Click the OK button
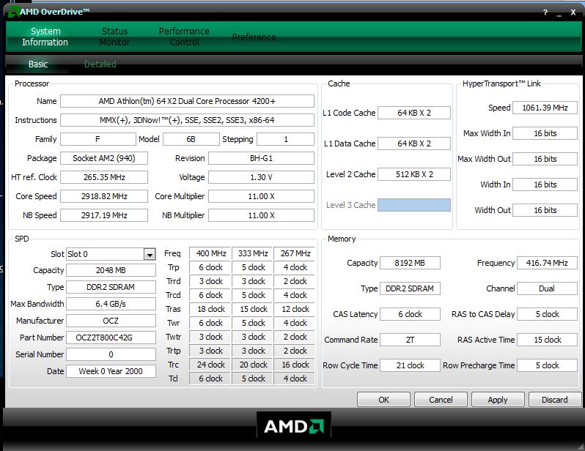The image size is (585, 451). pyautogui.click(x=383, y=400)
